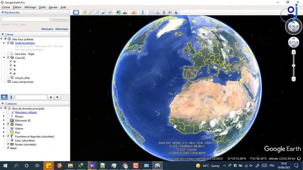
Task: Open the Nouveaux calques link
Action: pyautogui.click(x=26, y=112)
